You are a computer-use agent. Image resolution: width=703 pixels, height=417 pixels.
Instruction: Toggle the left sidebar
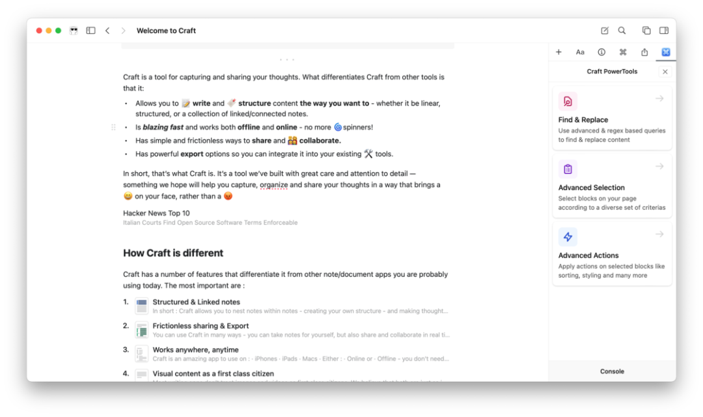91,31
